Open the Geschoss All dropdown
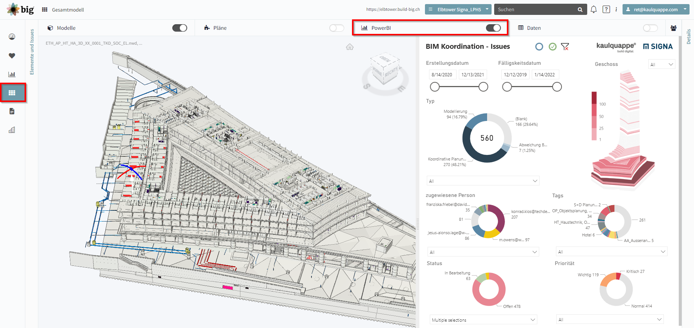This screenshot has height=328, width=694. [x=662, y=64]
